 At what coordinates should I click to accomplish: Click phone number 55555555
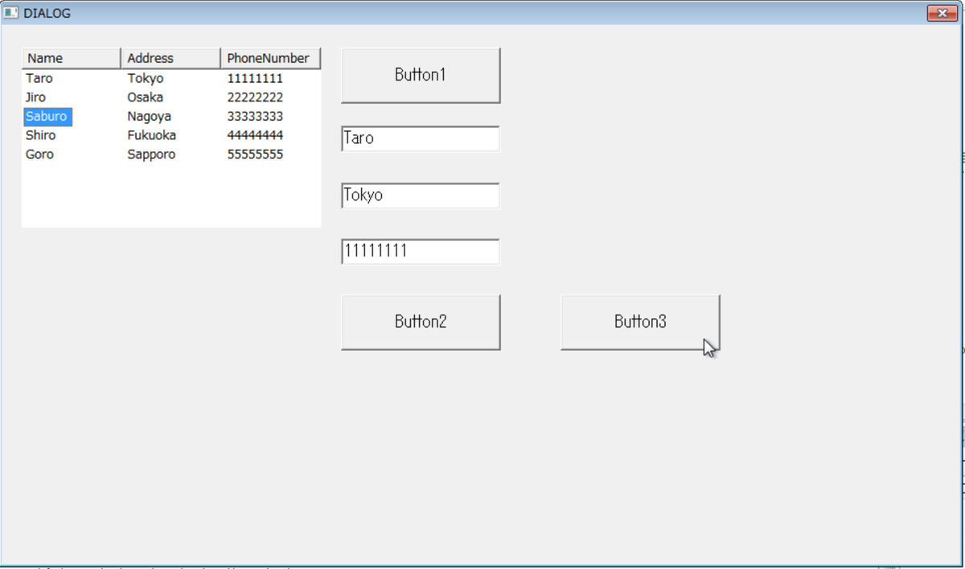[x=255, y=155]
